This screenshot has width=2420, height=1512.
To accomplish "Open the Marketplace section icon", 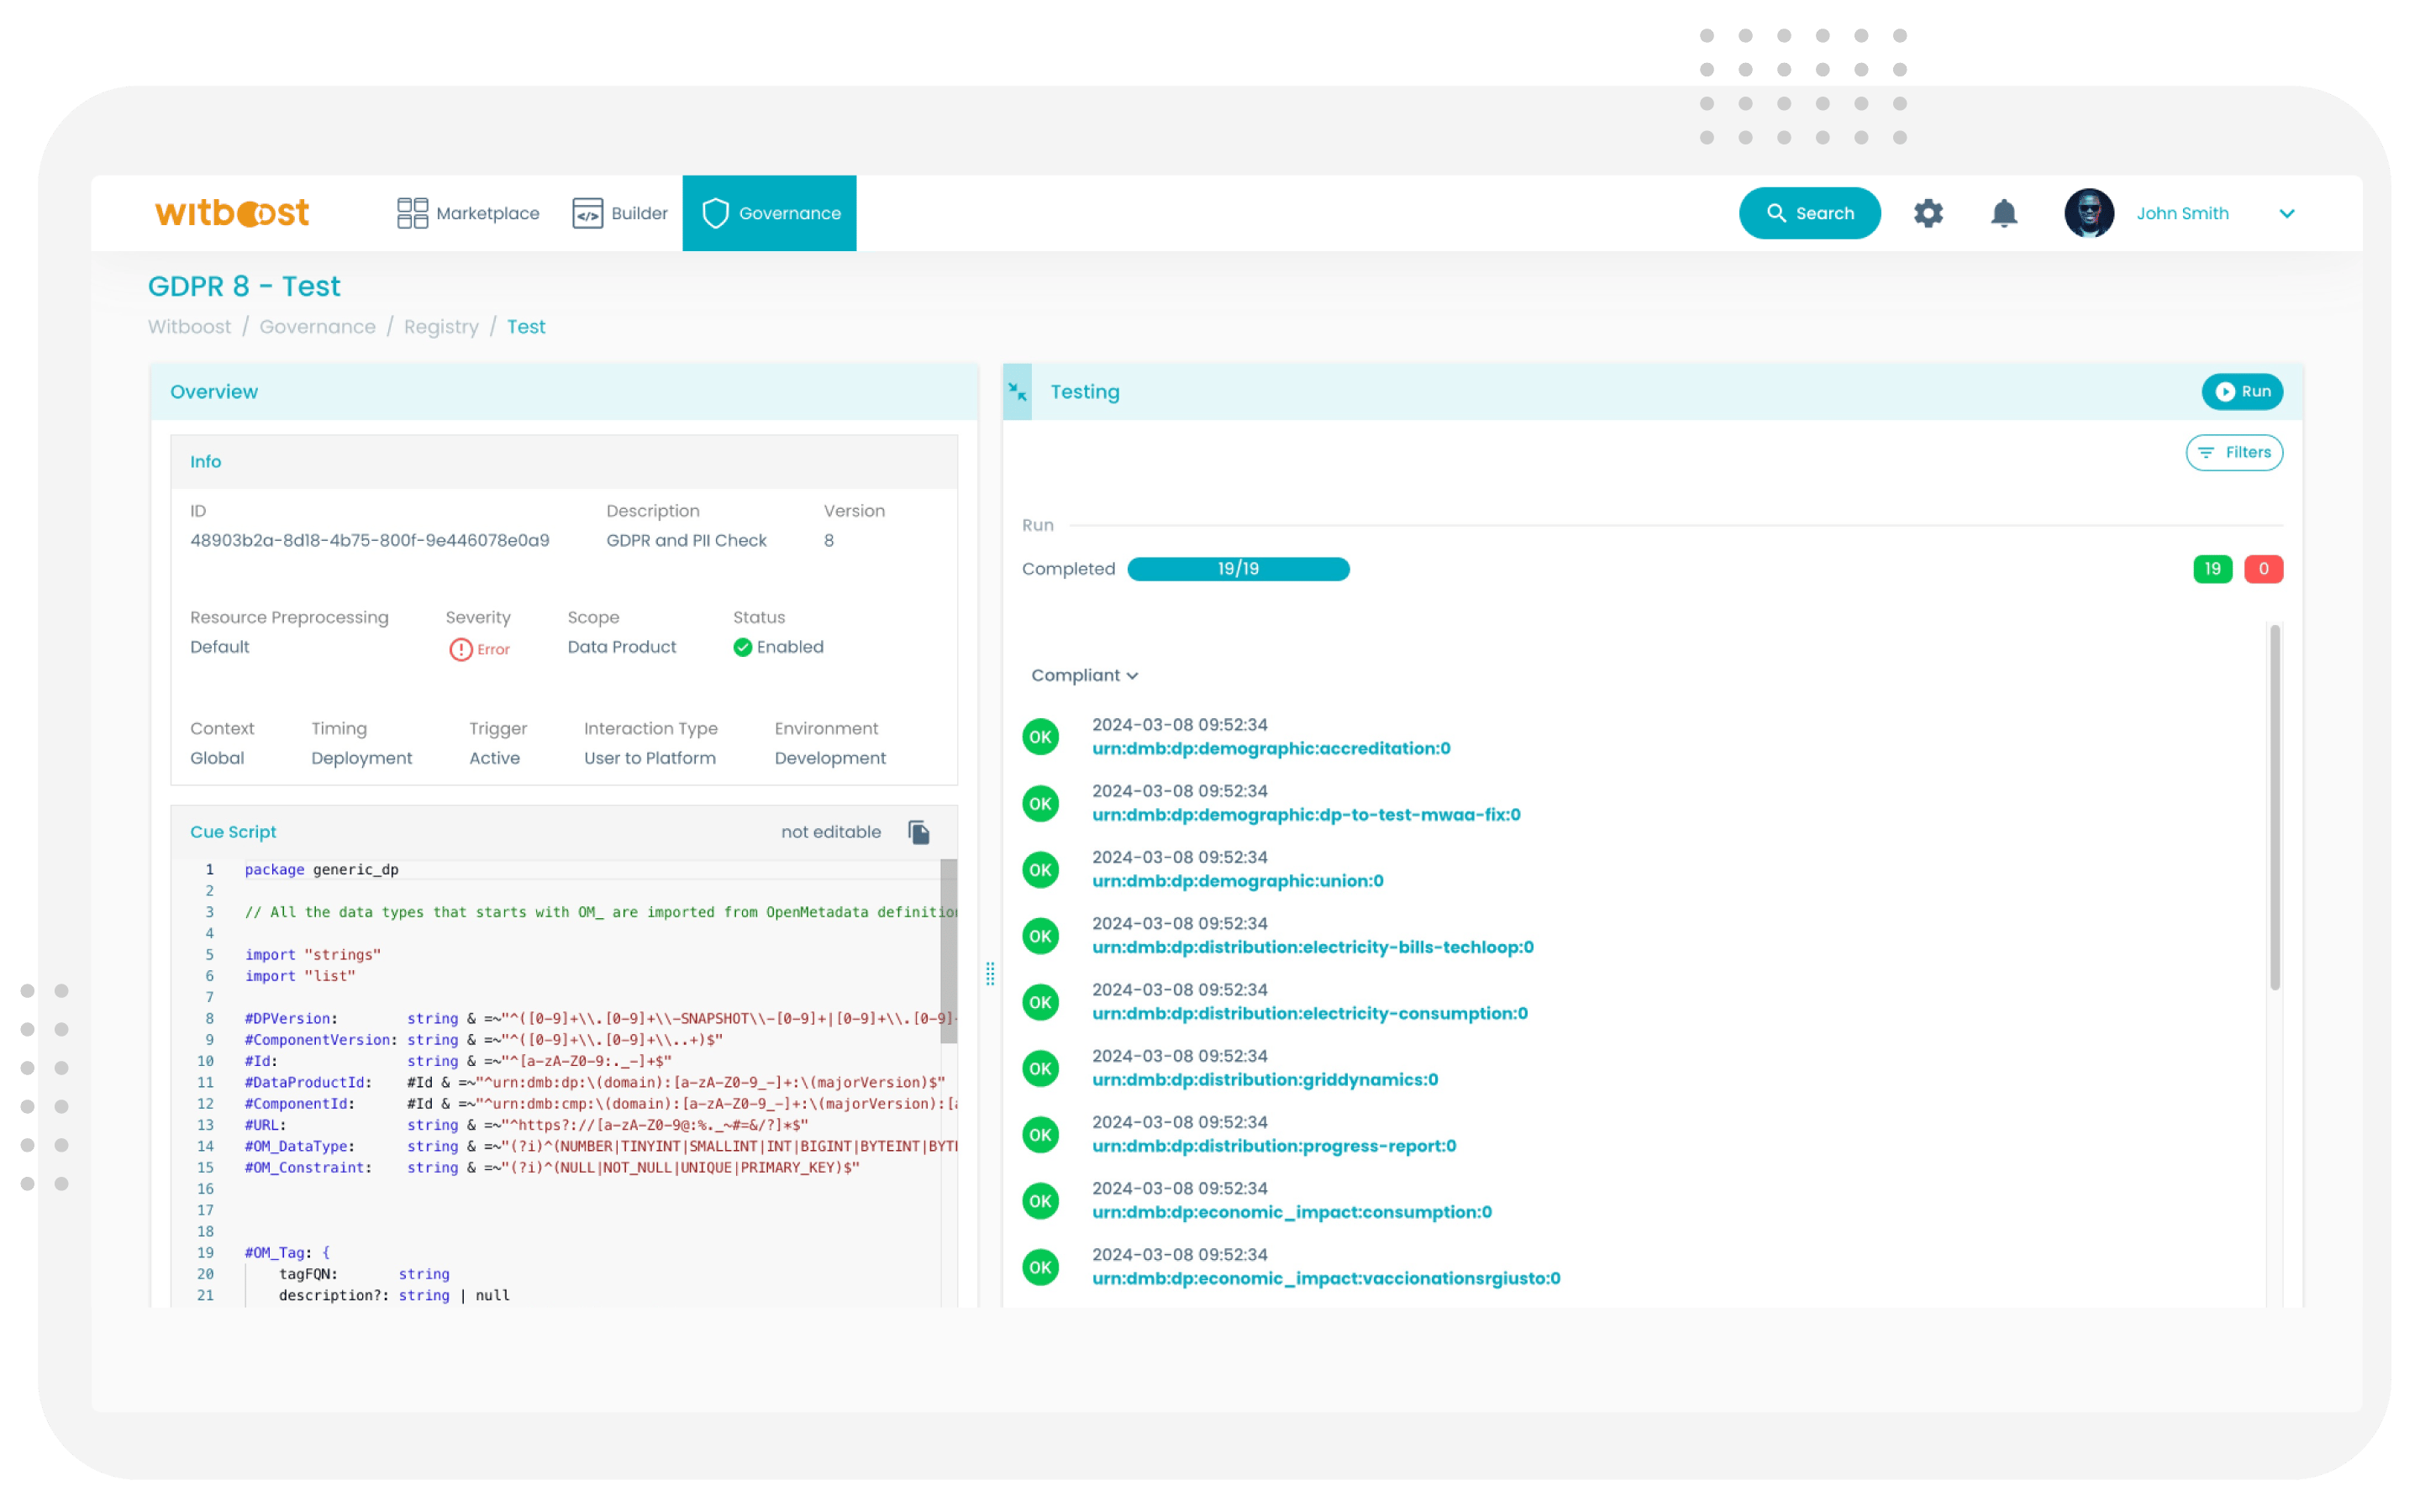I will point(411,213).
